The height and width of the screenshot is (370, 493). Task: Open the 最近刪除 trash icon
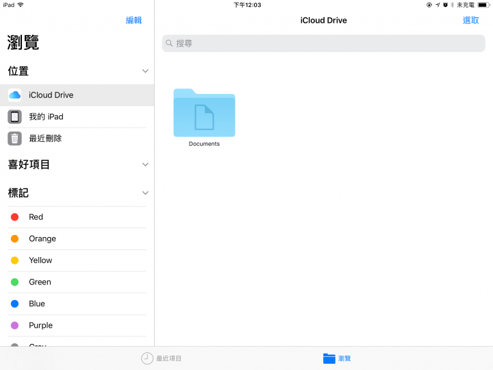coord(14,138)
